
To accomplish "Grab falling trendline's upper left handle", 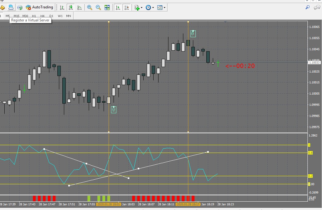I will click(x=44, y=149).
